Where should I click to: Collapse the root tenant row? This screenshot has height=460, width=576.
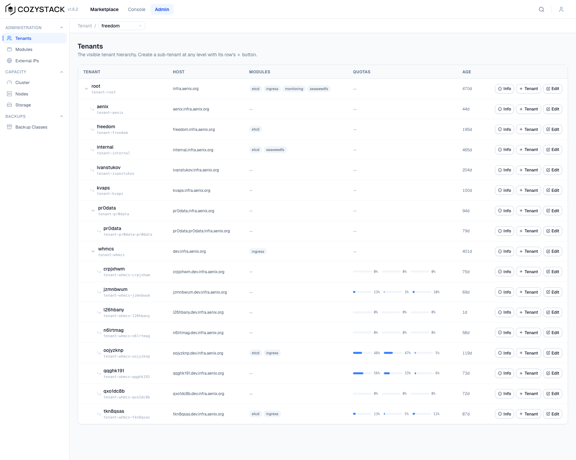(86, 89)
